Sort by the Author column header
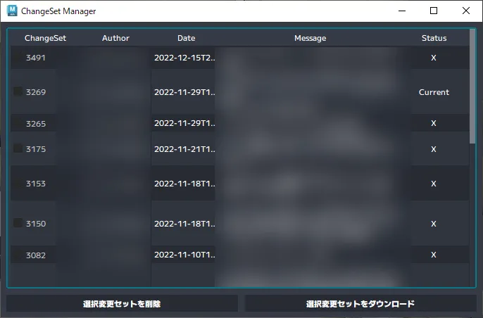The height and width of the screenshot is (318, 483). (x=115, y=38)
